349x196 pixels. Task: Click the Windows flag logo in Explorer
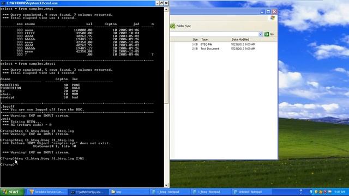(273, 18)
